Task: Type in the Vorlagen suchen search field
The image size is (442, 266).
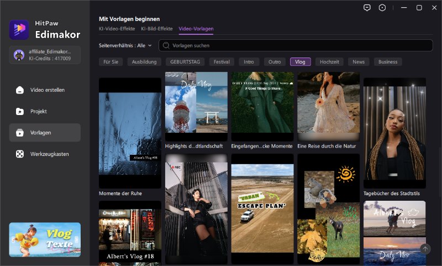Action: 298,45
